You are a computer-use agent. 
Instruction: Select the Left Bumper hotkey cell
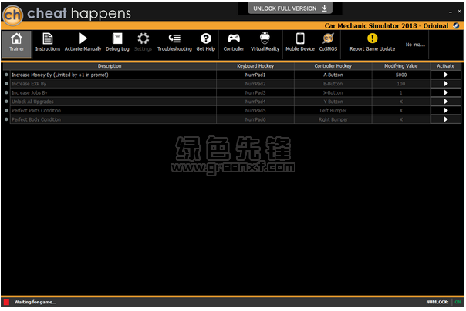(333, 110)
